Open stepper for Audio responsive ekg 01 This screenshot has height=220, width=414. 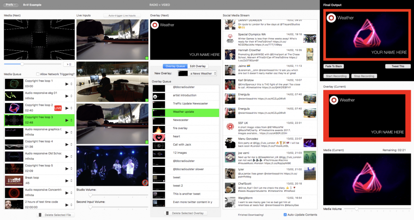point(71,96)
